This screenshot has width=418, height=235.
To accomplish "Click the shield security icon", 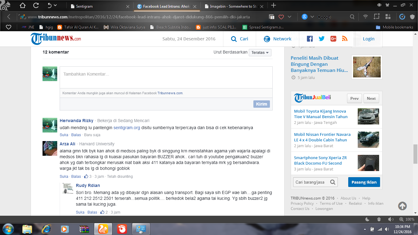I will 412,17.
